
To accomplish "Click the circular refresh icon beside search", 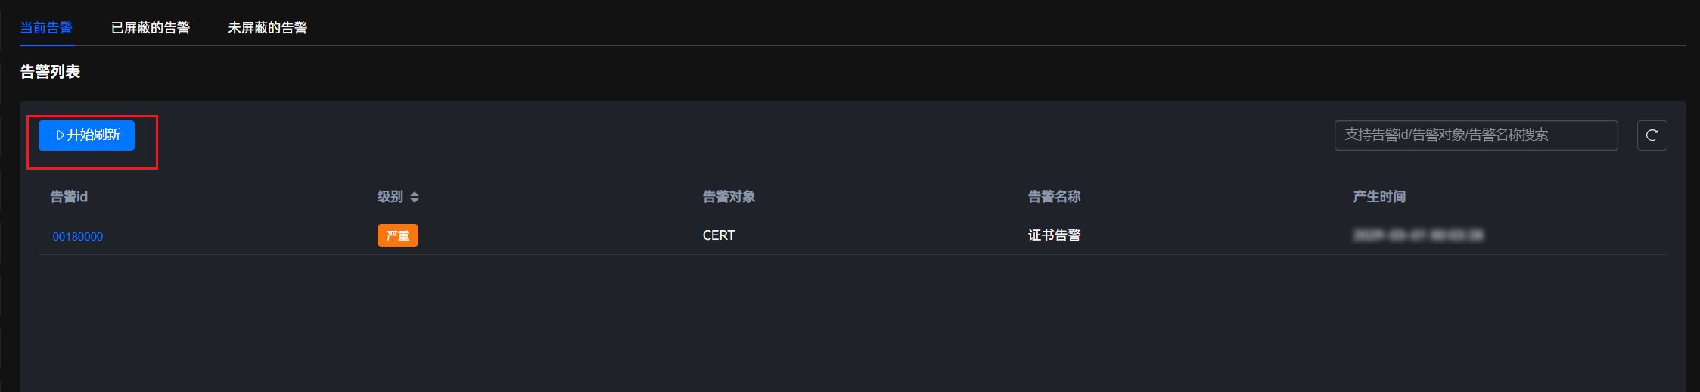I will [x=1652, y=135].
